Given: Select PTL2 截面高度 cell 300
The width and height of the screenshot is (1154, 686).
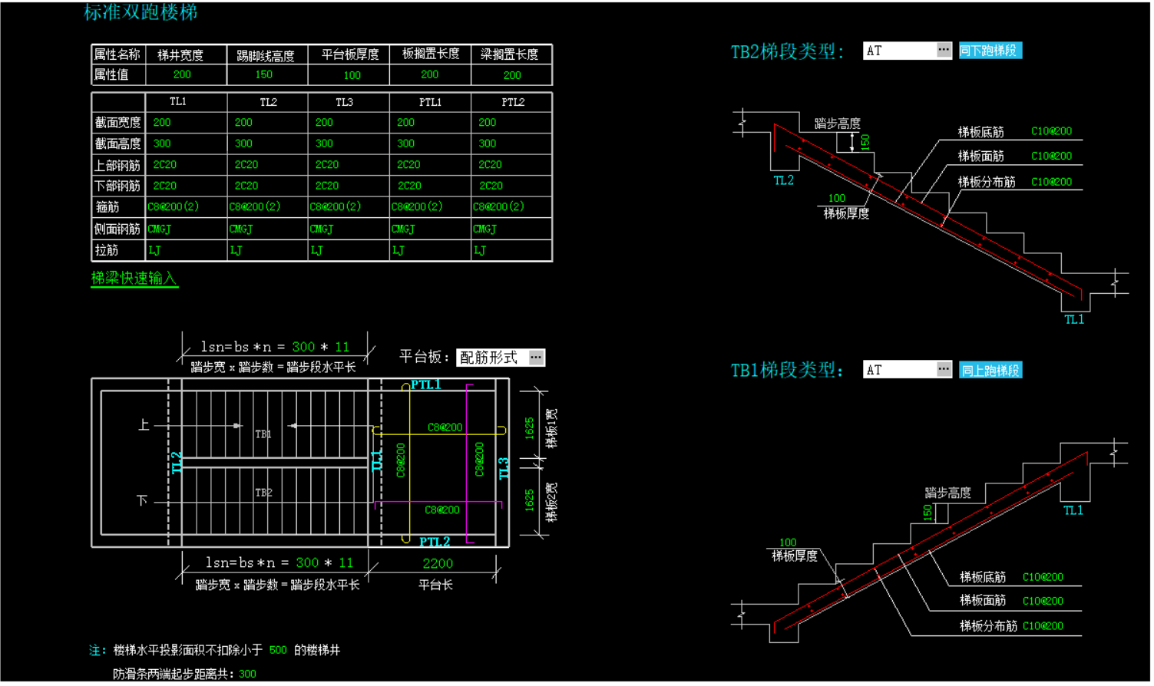Looking at the screenshot, I should [487, 143].
